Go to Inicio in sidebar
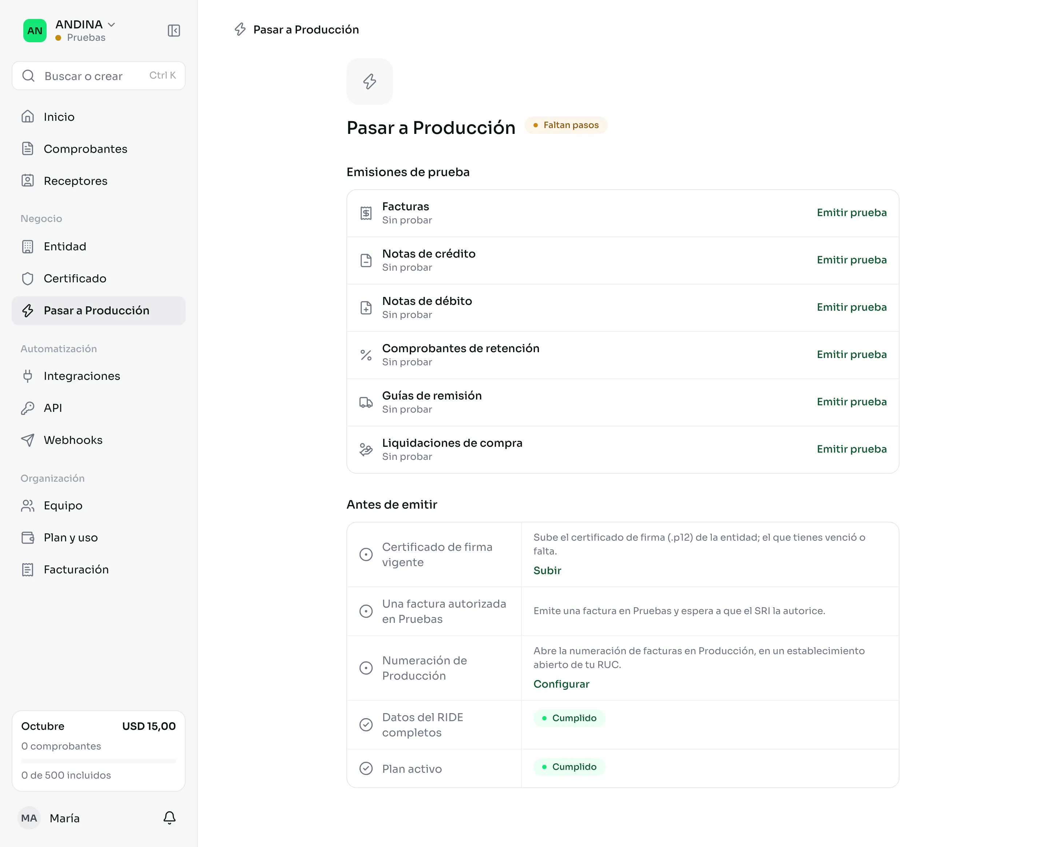The image size is (1048, 847). (x=99, y=117)
